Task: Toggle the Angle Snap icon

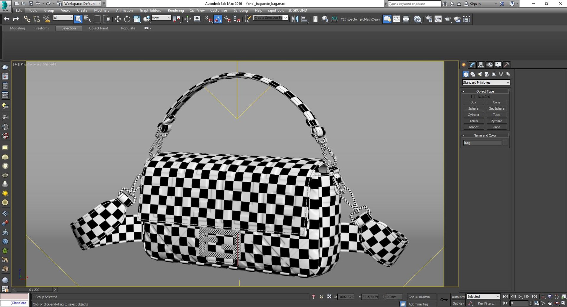Action: (x=218, y=19)
